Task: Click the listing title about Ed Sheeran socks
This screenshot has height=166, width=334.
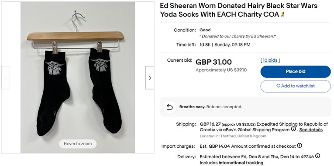Action: click(238, 10)
